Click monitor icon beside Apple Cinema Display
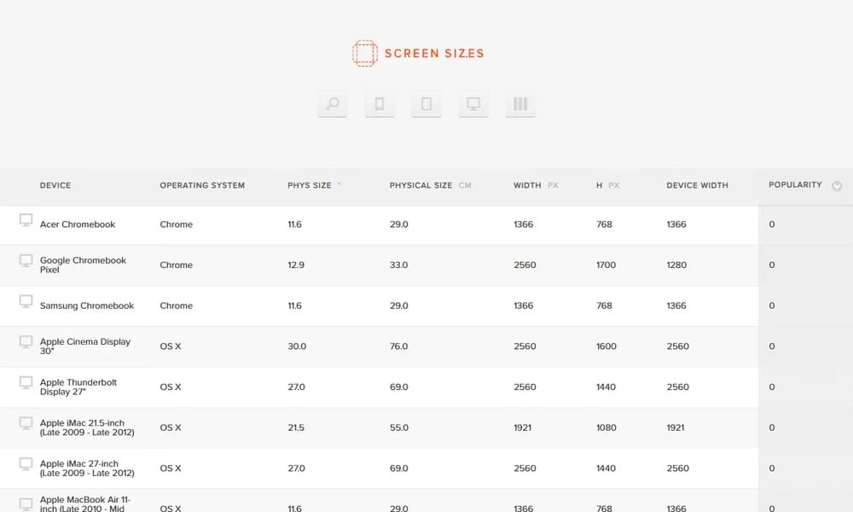Screen dimensions: 853x512 [26, 341]
